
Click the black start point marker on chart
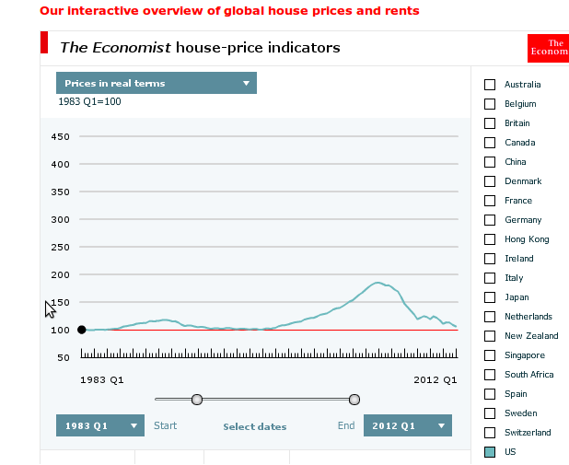[x=82, y=330]
